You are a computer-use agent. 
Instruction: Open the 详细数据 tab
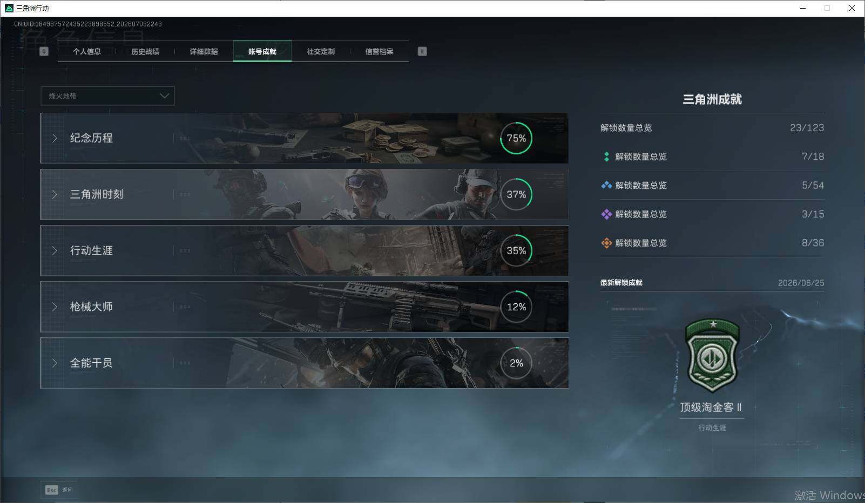(204, 51)
